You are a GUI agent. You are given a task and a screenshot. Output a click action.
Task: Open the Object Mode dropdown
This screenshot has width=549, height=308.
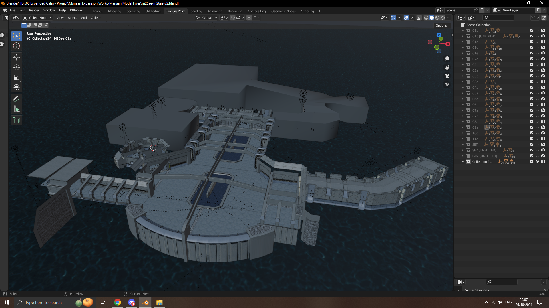38,18
